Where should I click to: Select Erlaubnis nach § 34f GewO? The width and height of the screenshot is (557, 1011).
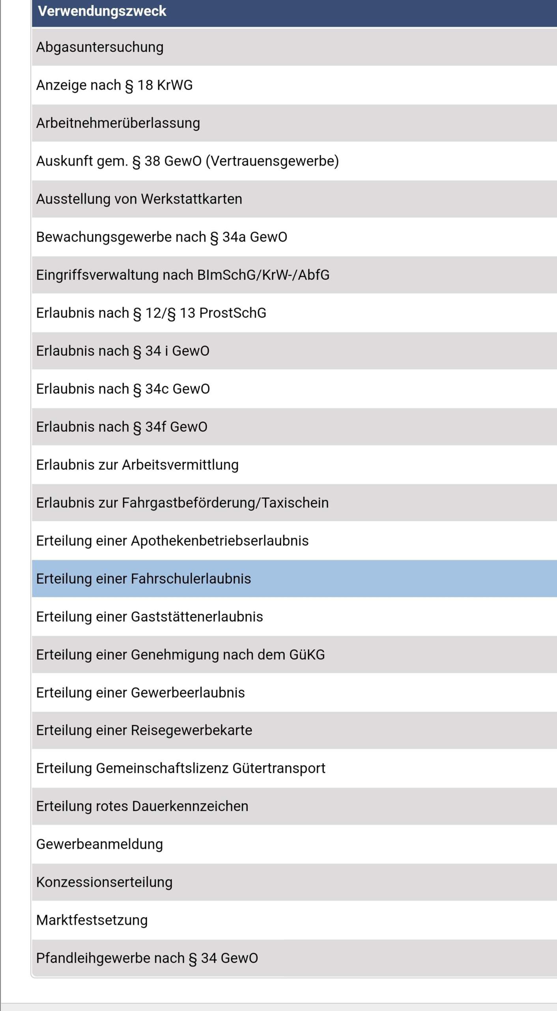coord(121,427)
